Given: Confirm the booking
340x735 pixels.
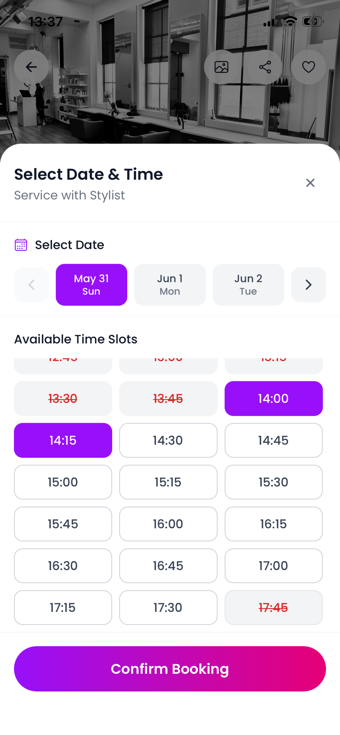Looking at the screenshot, I should click(170, 669).
